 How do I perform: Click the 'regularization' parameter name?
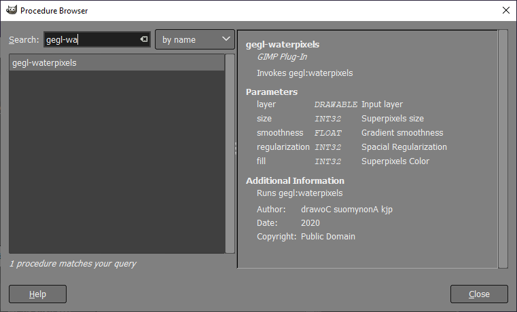coord(283,147)
